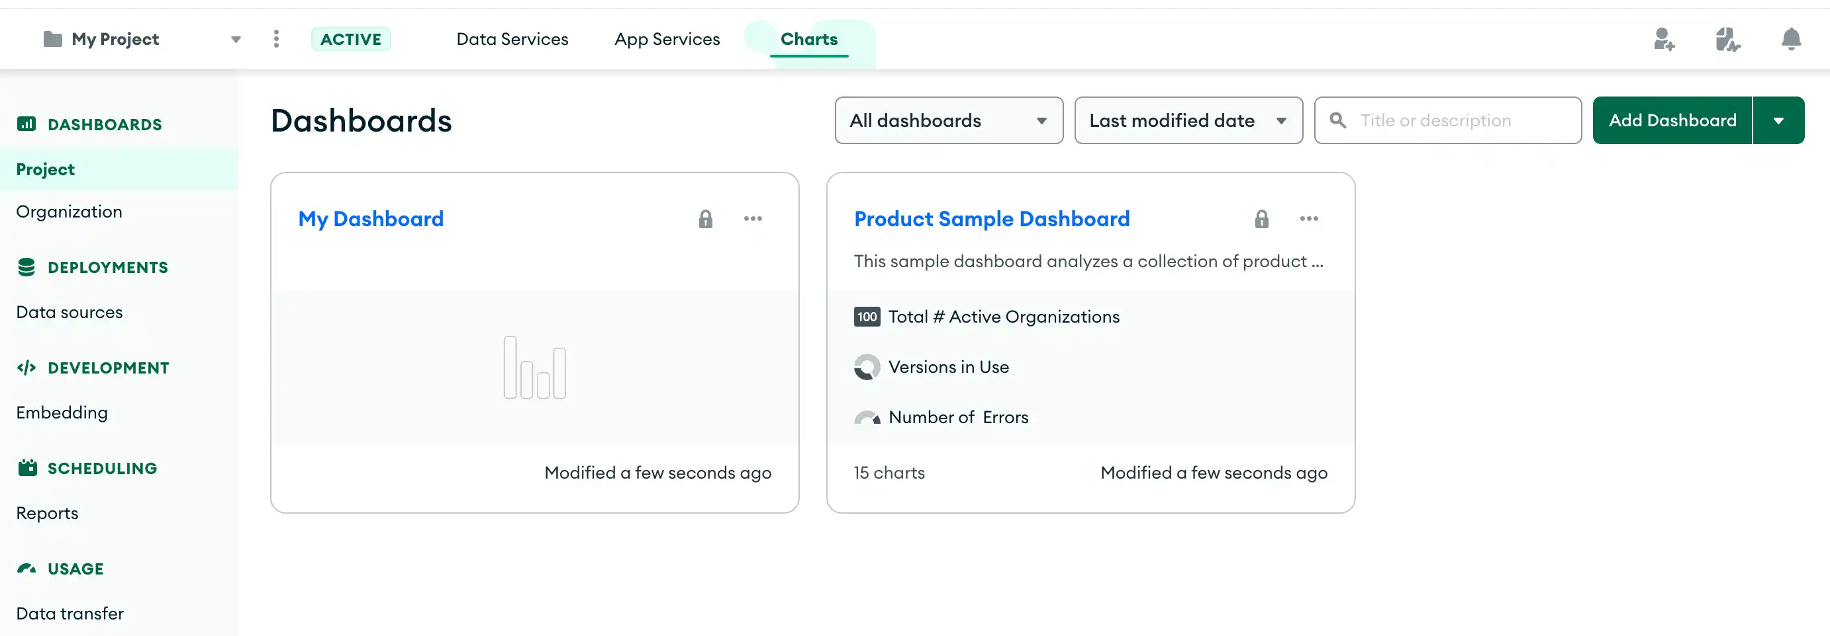The width and height of the screenshot is (1830, 636).
Task: Click the Scheduling calendar icon
Action: pyautogui.click(x=27, y=468)
